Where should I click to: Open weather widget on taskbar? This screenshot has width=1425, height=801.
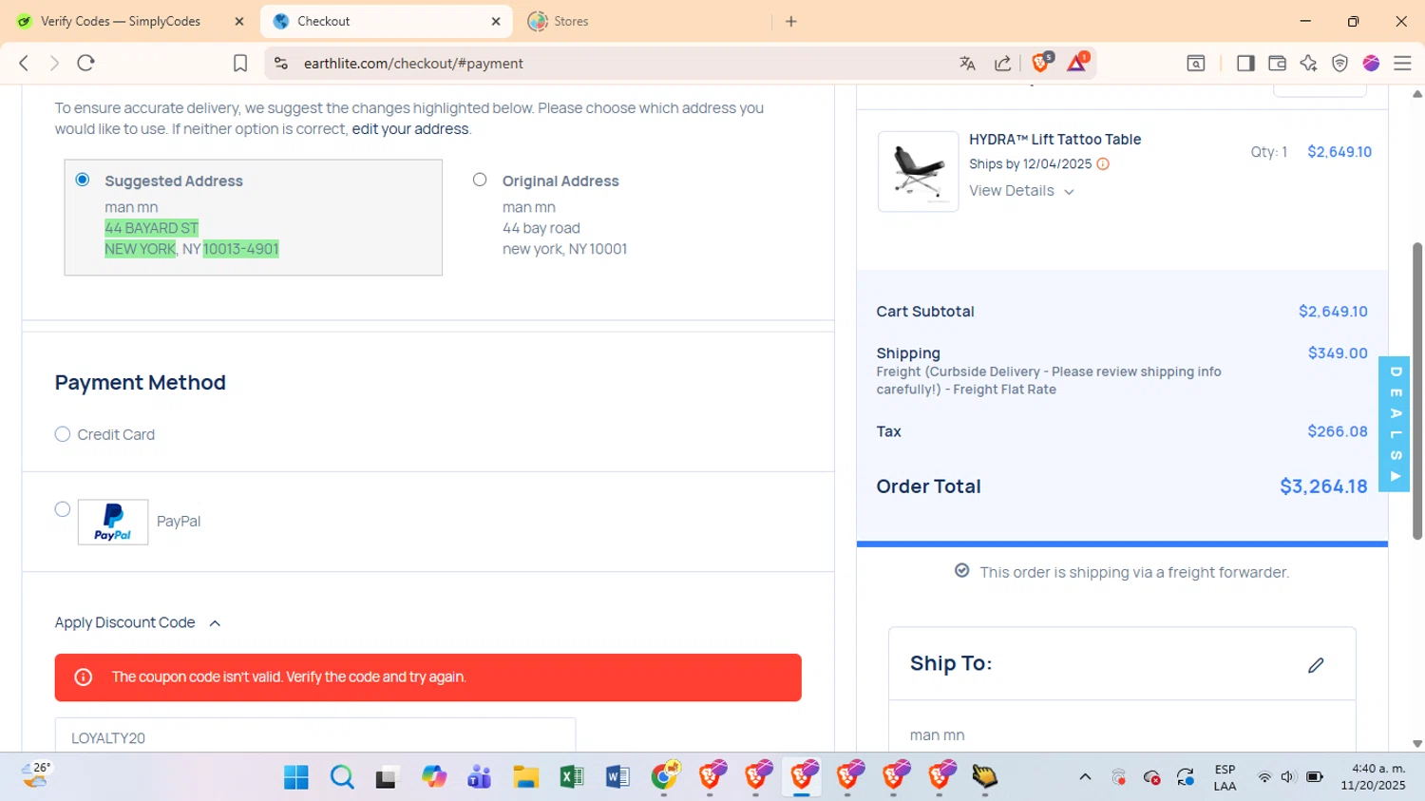(36, 775)
